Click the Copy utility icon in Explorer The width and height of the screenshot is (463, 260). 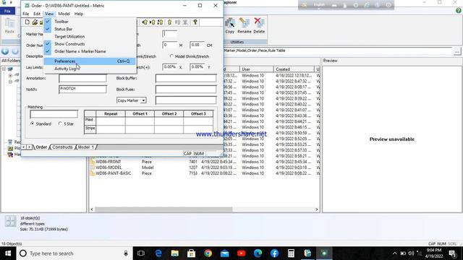(x=230, y=26)
